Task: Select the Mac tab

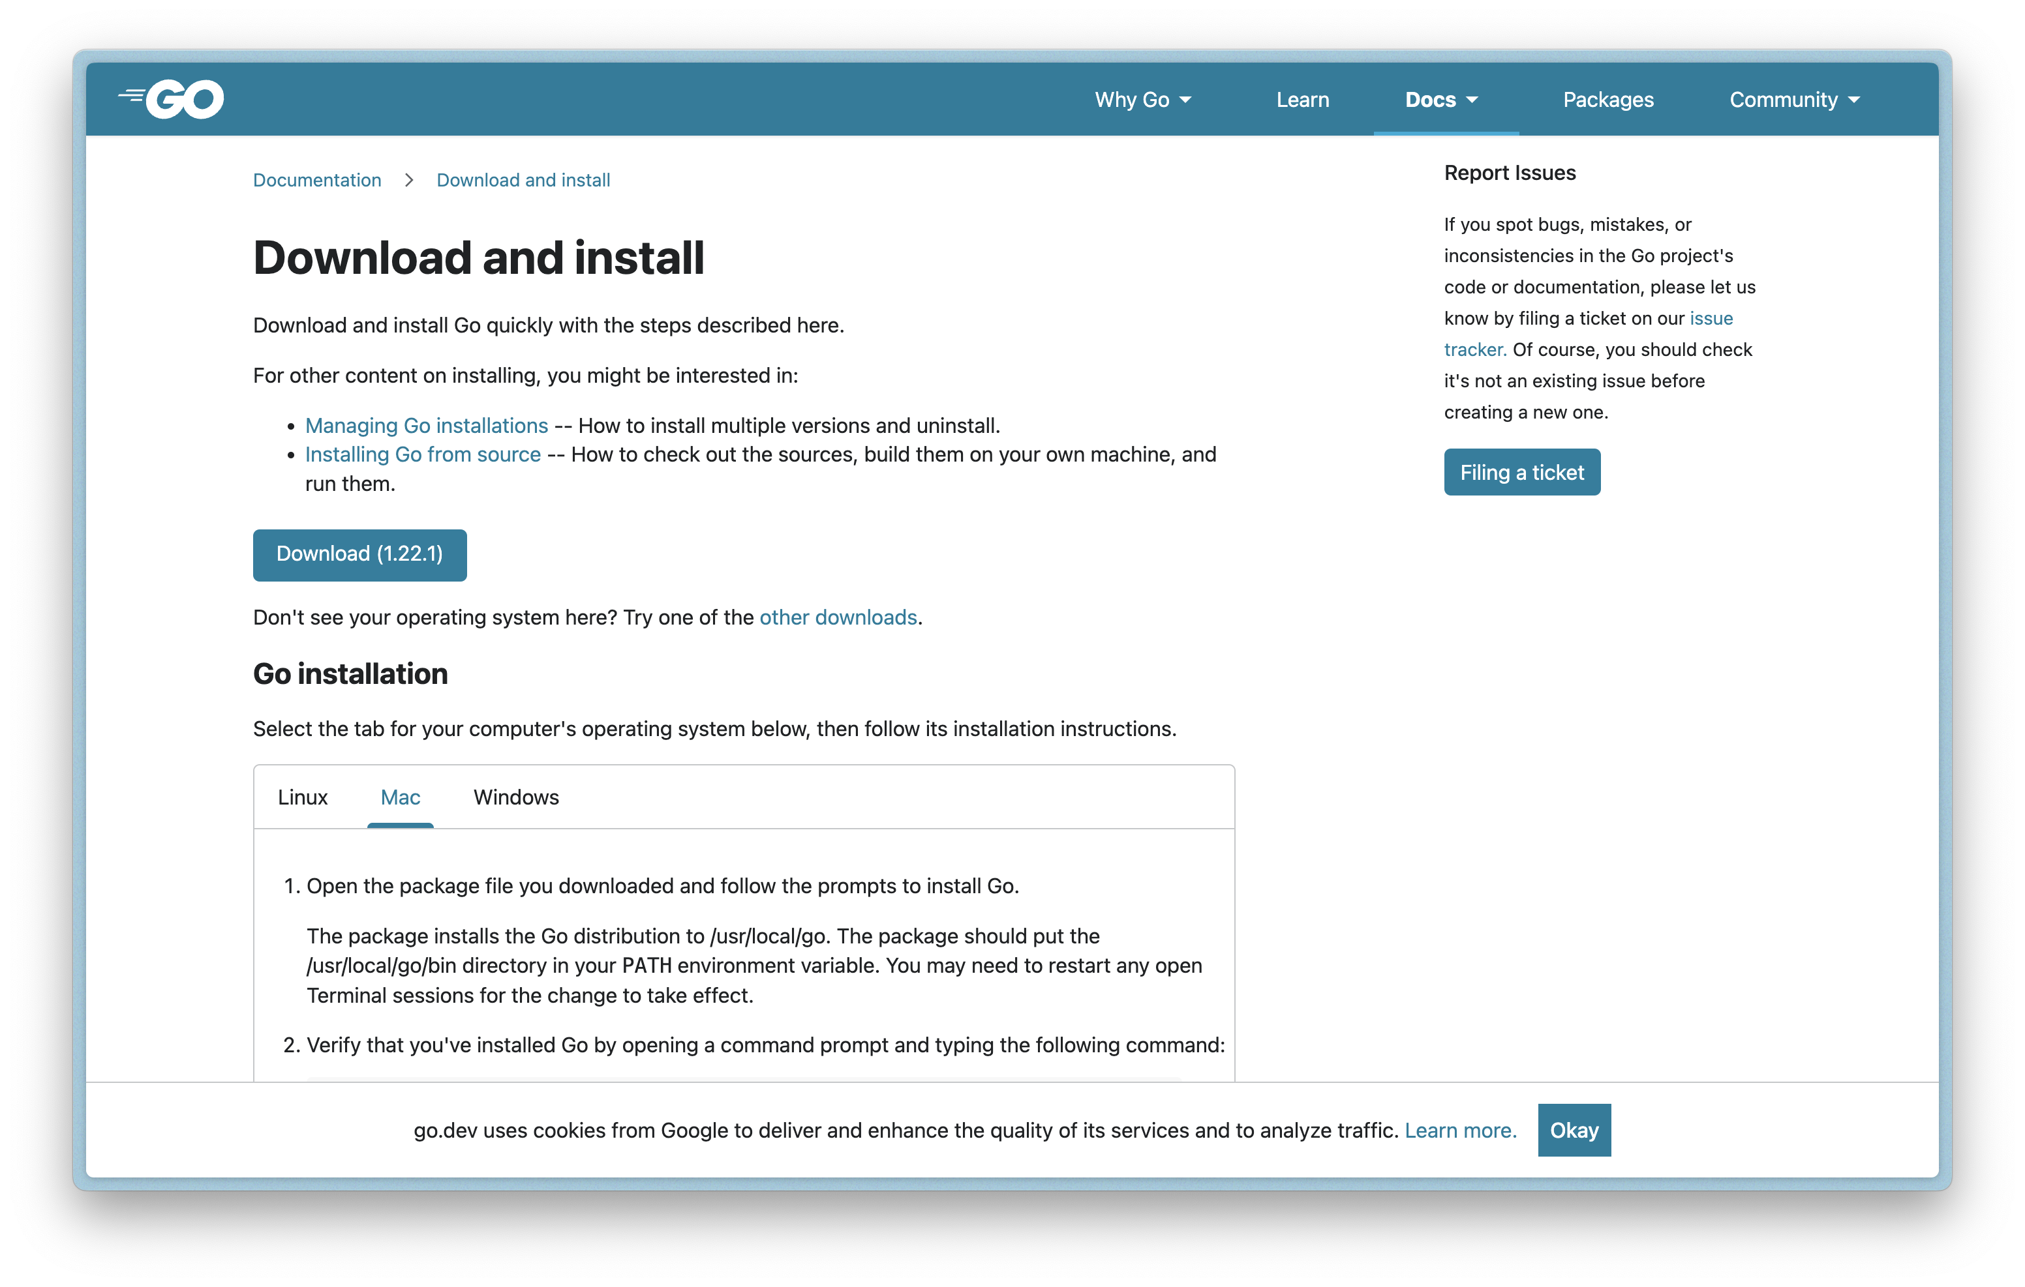Action: [x=401, y=797]
